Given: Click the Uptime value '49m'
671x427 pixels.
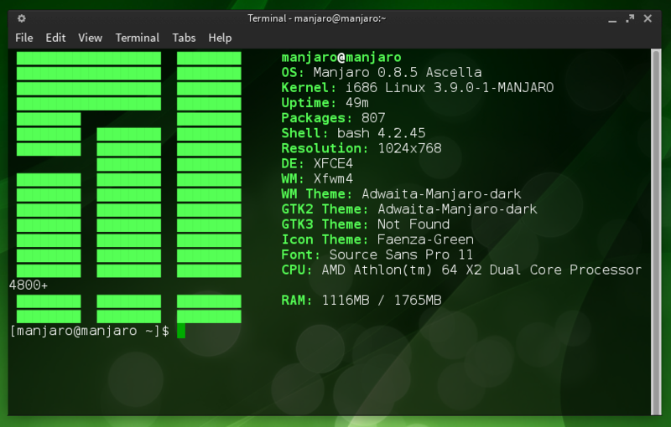Looking at the screenshot, I should [x=357, y=103].
